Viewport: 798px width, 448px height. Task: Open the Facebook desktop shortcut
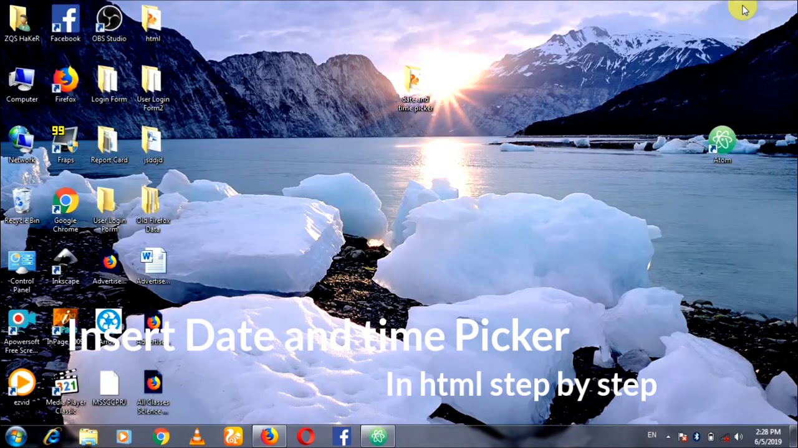pos(65,24)
